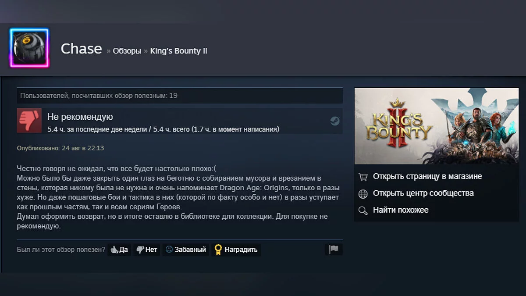Open the King's Bounty II breadcrumb link
The height and width of the screenshot is (296, 526).
pos(179,51)
